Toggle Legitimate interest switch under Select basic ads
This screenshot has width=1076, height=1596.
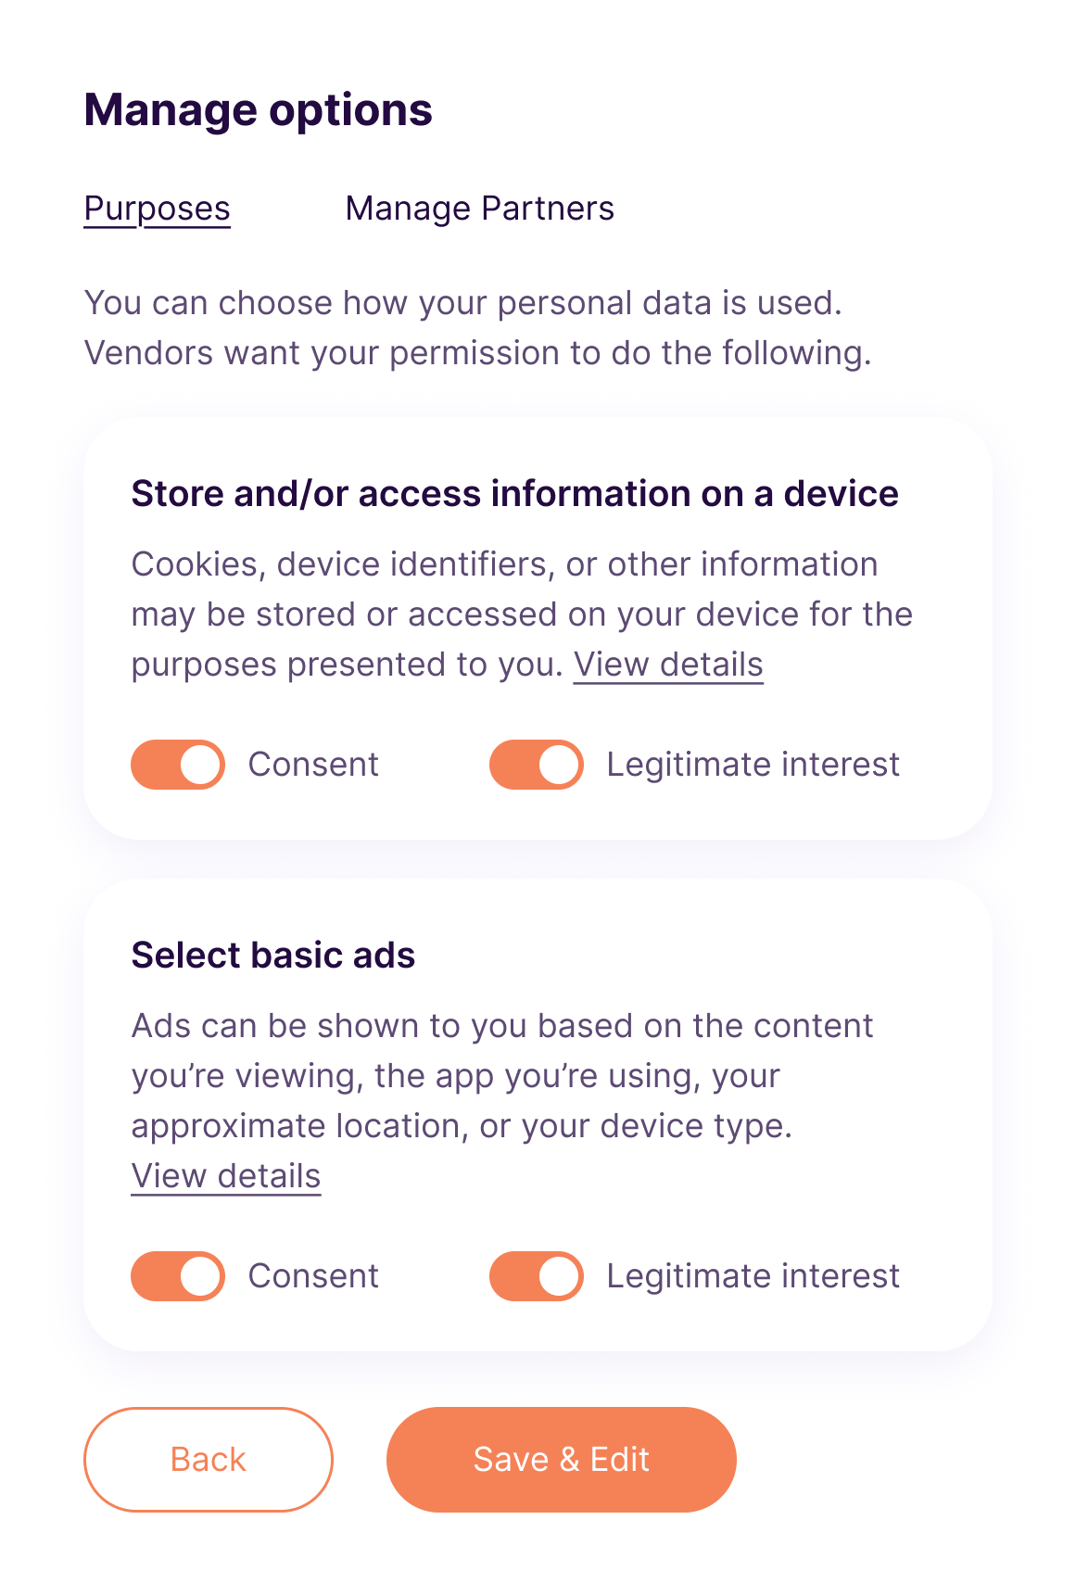pyautogui.click(x=537, y=1276)
